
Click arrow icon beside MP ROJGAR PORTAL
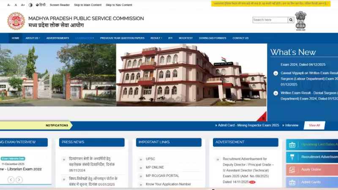point(141,176)
